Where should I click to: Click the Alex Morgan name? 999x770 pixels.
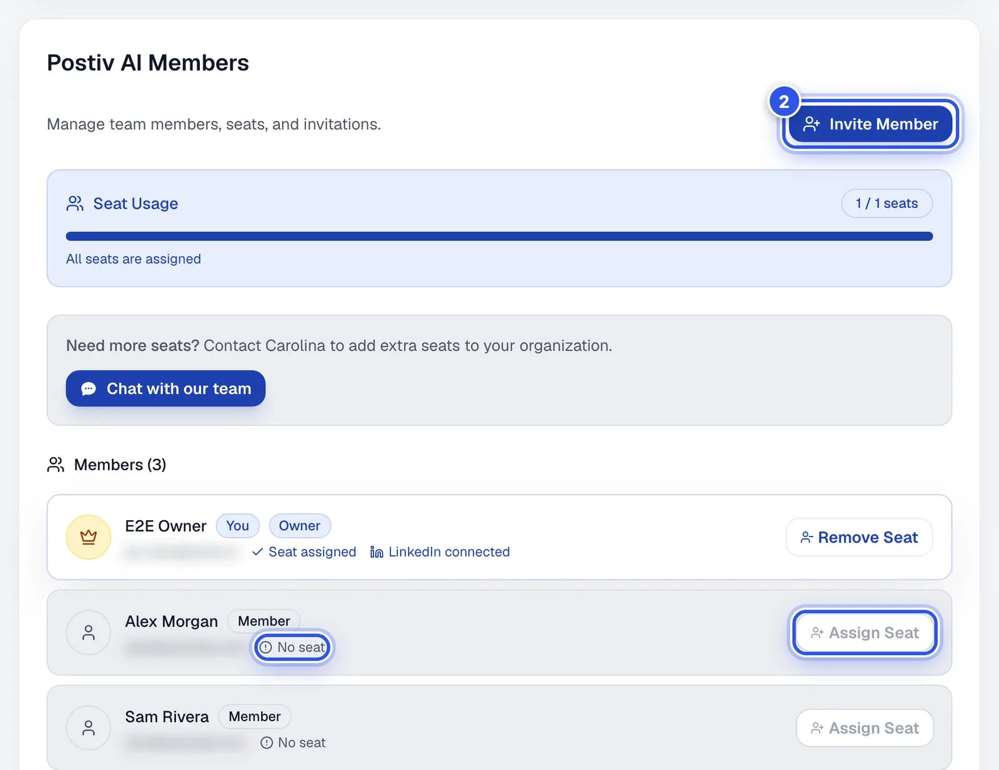[171, 621]
